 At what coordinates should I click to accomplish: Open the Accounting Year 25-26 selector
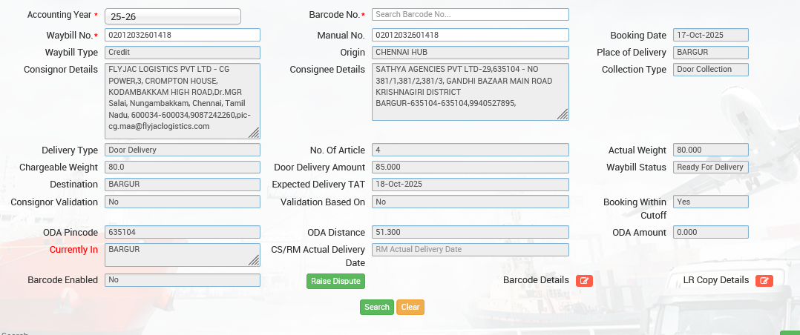pyautogui.click(x=173, y=16)
